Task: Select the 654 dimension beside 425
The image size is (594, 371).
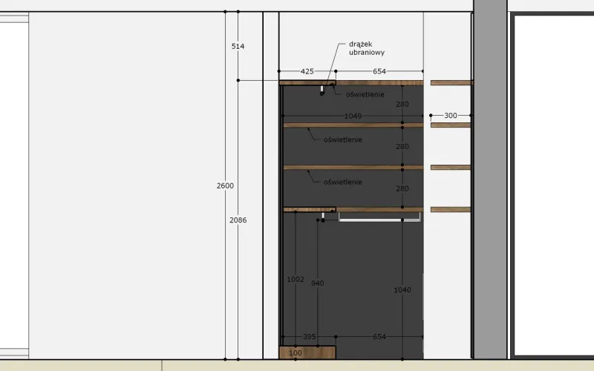Action: point(379,71)
